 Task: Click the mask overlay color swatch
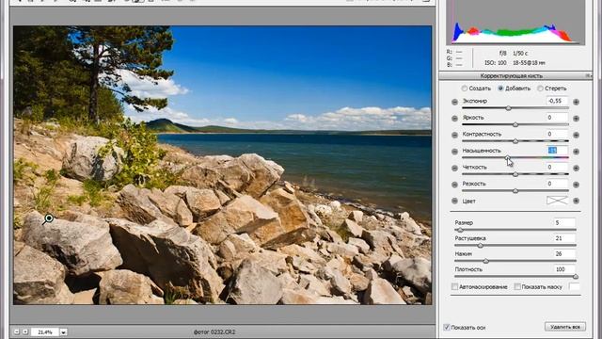point(575,286)
